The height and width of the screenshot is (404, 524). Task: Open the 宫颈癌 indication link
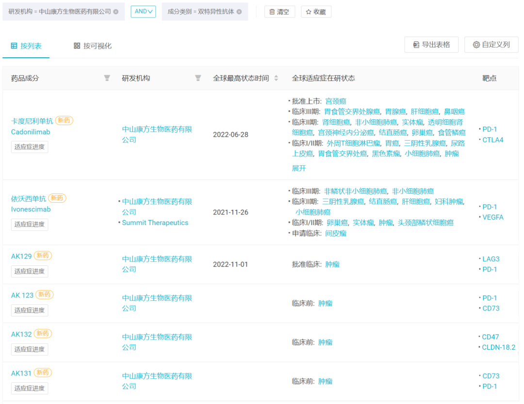tap(336, 101)
